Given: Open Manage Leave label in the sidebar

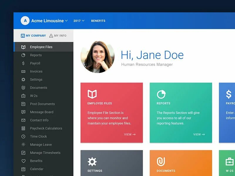Looking at the screenshot, I should [x=41, y=145].
